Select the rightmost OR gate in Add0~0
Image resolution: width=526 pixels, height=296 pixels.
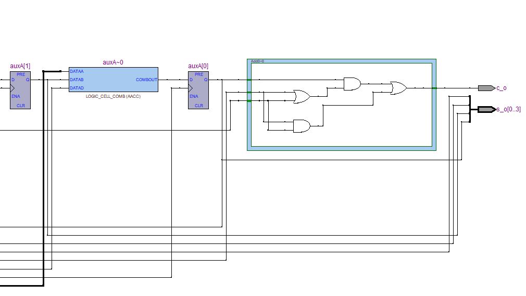398,88
